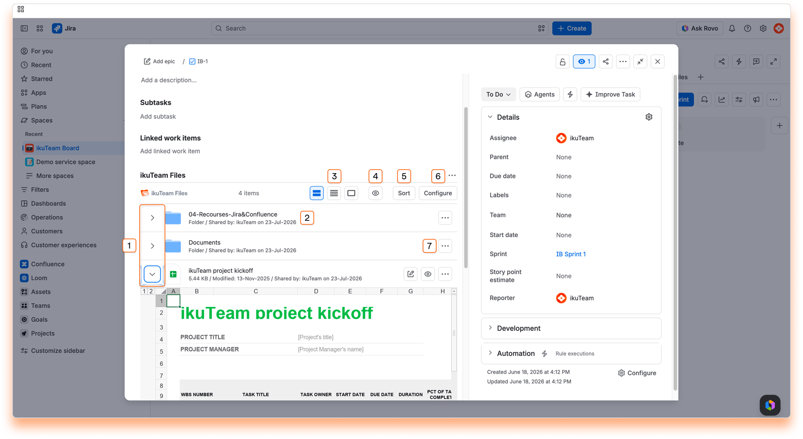Viewport: 803px width, 439px height.
Task: Click Add a description field
Action: point(169,80)
